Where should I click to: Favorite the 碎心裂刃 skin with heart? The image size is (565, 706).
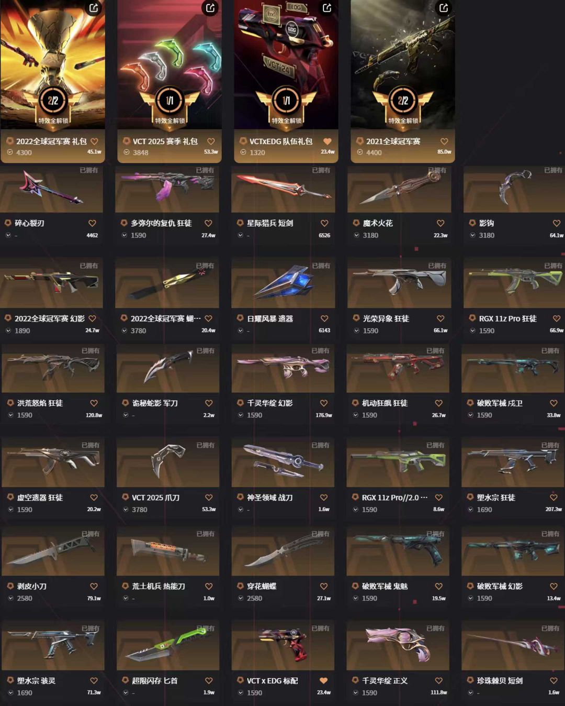tap(92, 223)
